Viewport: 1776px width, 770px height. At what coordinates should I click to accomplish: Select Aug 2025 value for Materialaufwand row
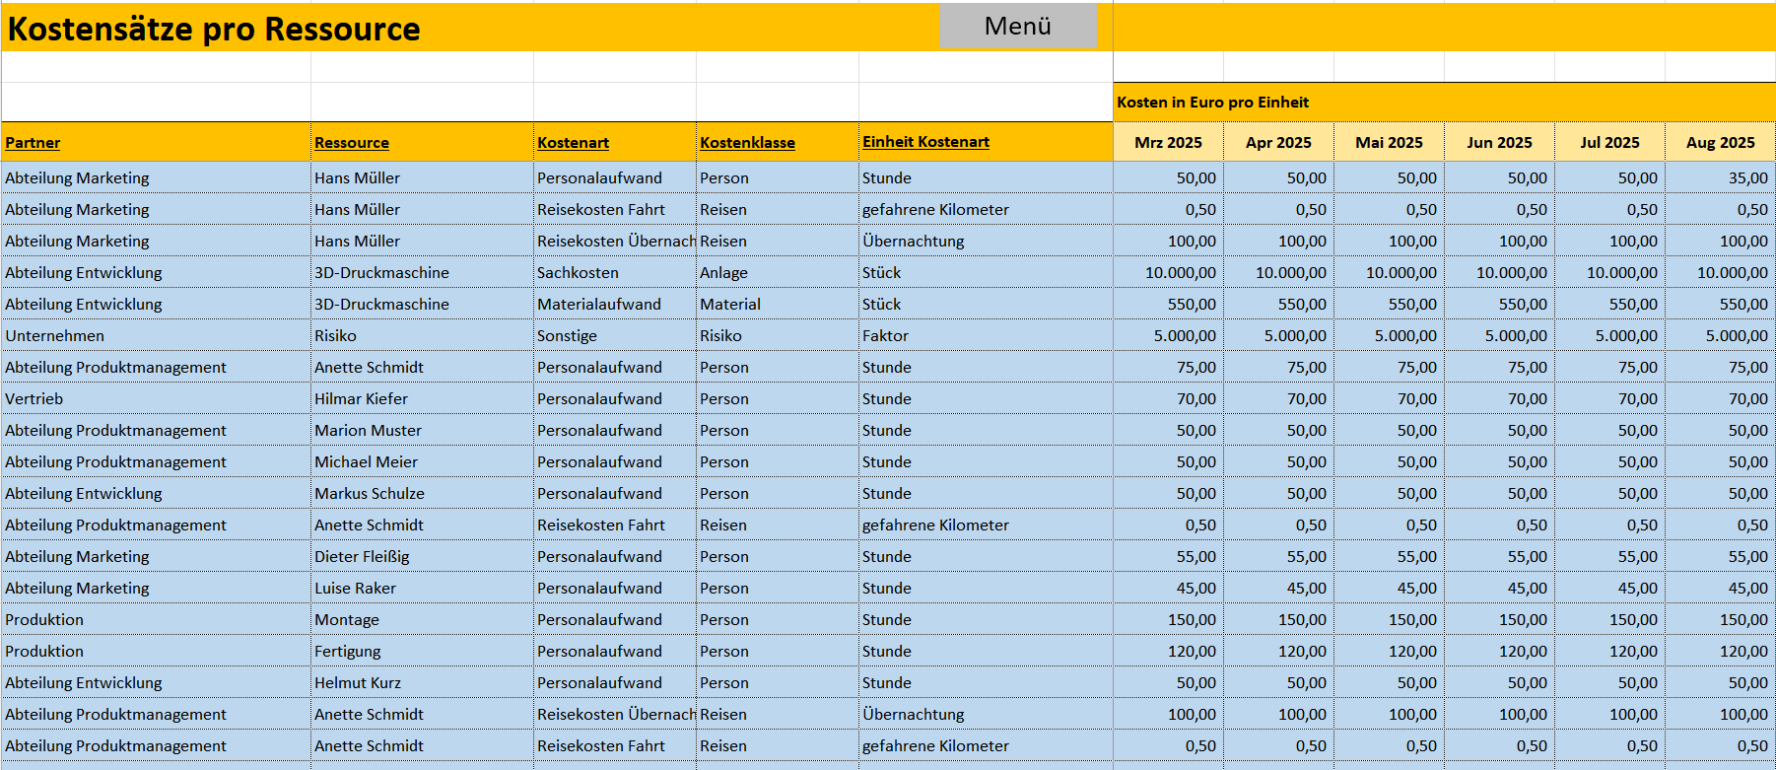coord(1720,304)
